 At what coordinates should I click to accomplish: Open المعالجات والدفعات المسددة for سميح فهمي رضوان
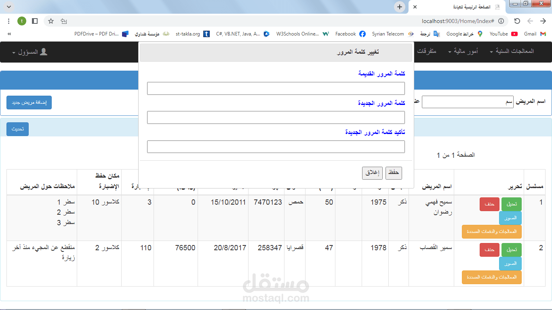click(492, 232)
